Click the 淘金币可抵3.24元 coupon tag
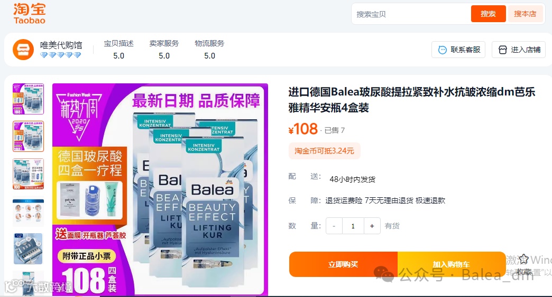The width and height of the screenshot is (552, 297). pyautogui.click(x=324, y=151)
